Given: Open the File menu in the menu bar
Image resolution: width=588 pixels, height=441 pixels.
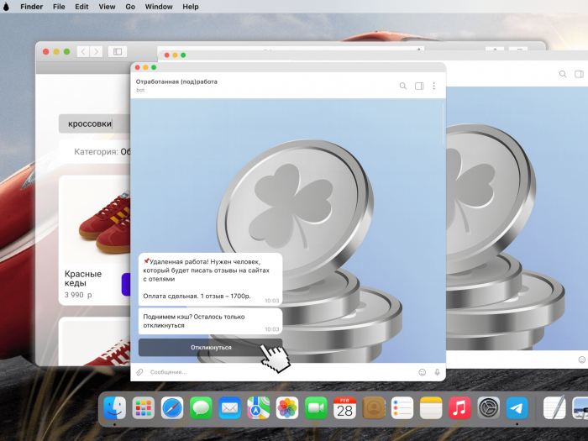Looking at the screenshot, I should click(59, 7).
